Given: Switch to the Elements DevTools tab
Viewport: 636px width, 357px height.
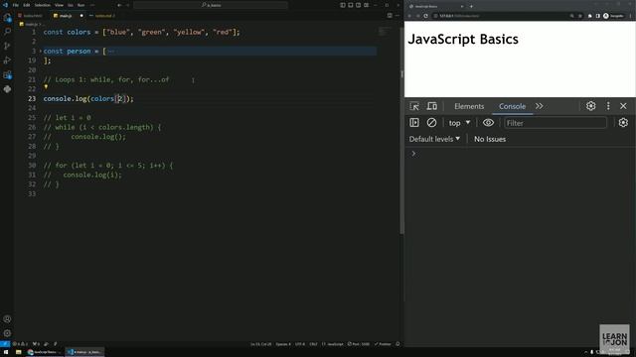Looking at the screenshot, I should pyautogui.click(x=469, y=106).
